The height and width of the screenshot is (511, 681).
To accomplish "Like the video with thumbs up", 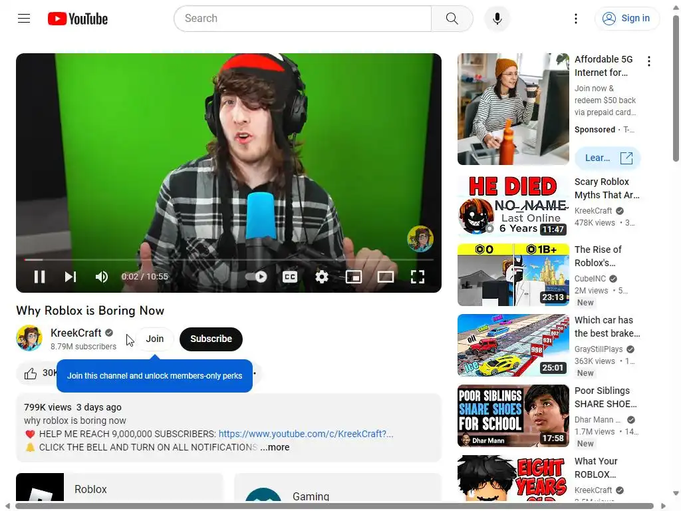I will pos(31,373).
